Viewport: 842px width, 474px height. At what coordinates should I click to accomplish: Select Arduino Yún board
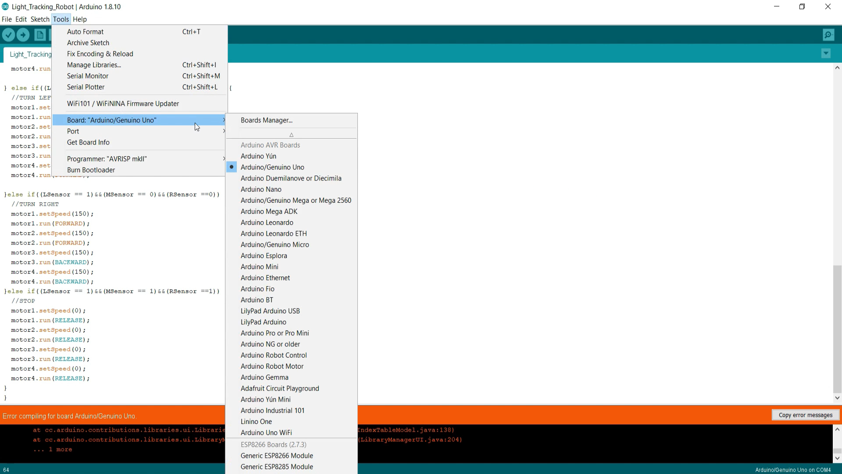(x=291, y=156)
